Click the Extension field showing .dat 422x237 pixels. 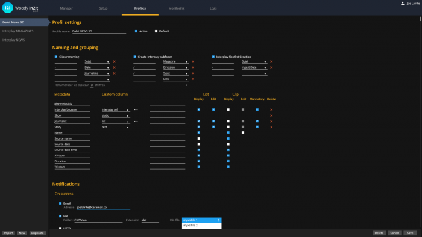click(x=150, y=220)
